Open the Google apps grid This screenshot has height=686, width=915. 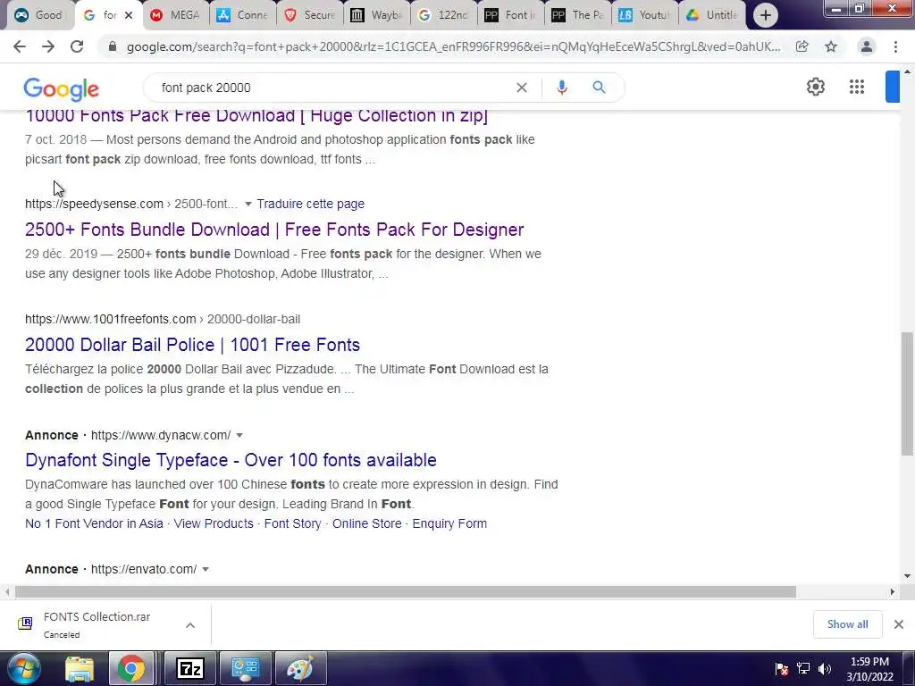857,87
